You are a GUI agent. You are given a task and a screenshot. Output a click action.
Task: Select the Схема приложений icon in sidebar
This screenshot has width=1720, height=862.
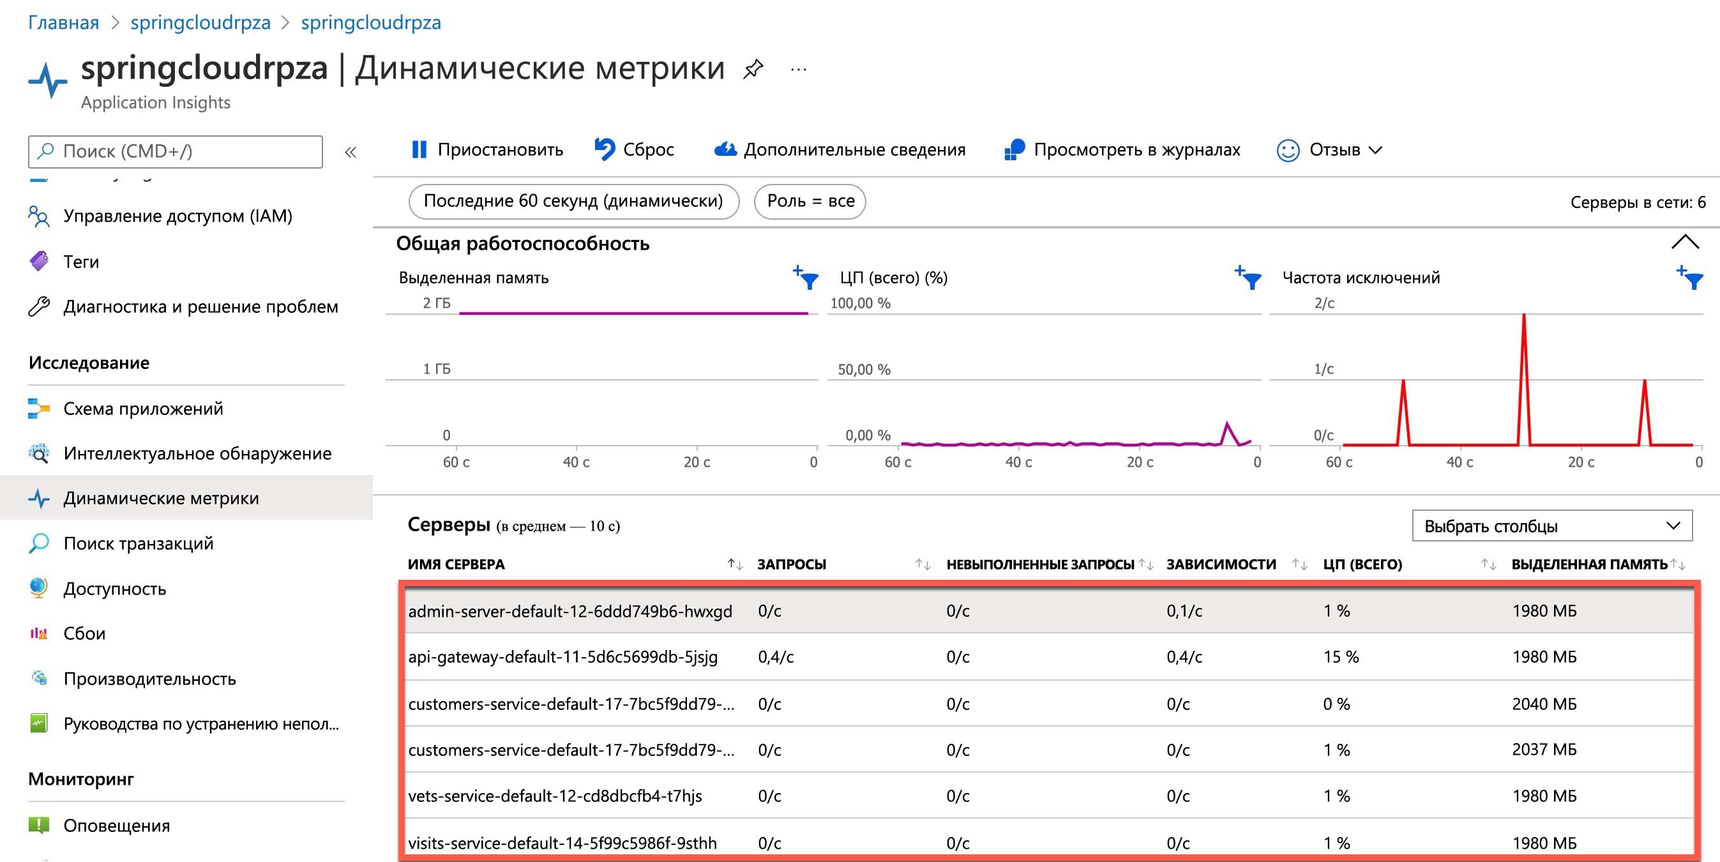pos(40,409)
